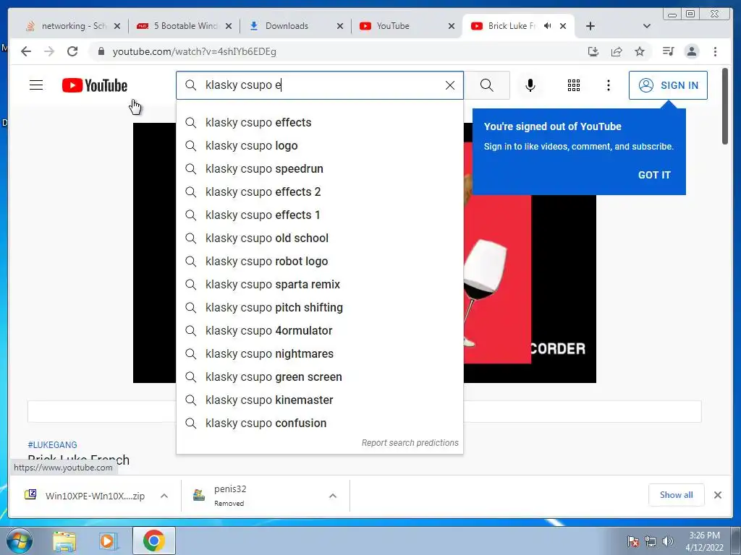Viewport: 741px width, 555px height.
Task: Select suggestion klasky csupo effects 2
Action: coord(319,192)
